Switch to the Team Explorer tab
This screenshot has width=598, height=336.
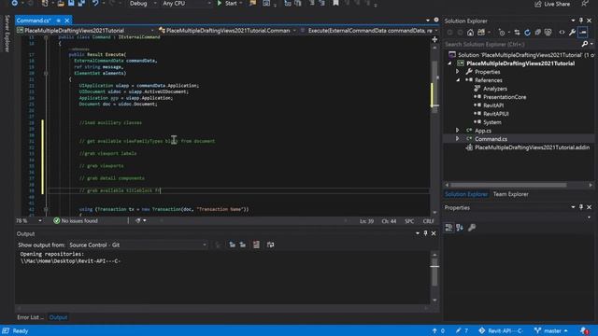pyautogui.click(x=511, y=194)
